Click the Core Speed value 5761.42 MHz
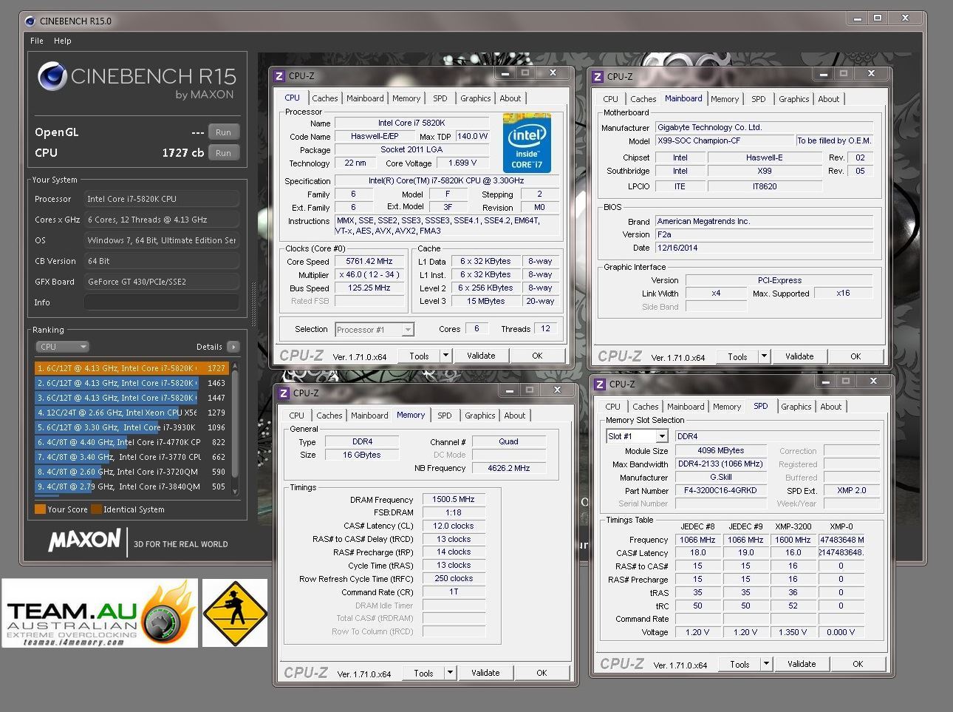953x712 pixels. coord(369,261)
